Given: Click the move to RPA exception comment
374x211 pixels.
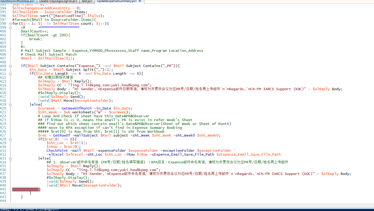Looking at the screenshot, I should tap(110, 128).
